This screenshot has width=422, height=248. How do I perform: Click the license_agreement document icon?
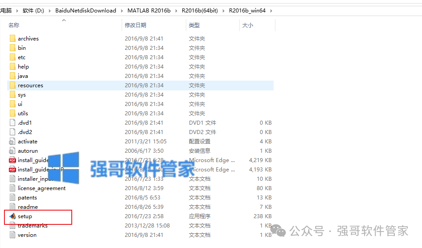pos(12,188)
